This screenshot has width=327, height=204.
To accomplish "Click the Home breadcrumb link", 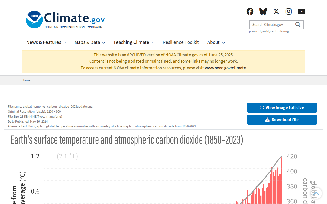I will (x=26, y=80).
